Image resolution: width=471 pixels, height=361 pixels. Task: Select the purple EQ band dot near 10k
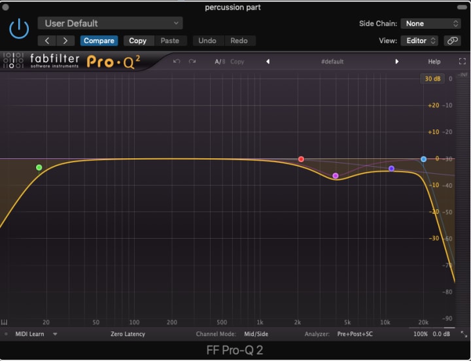[391, 169]
